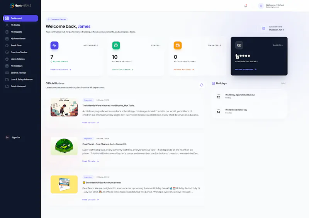Select World Blood Donor Day holiday
The width and height of the screenshot is (309, 218).
tap(249, 111)
